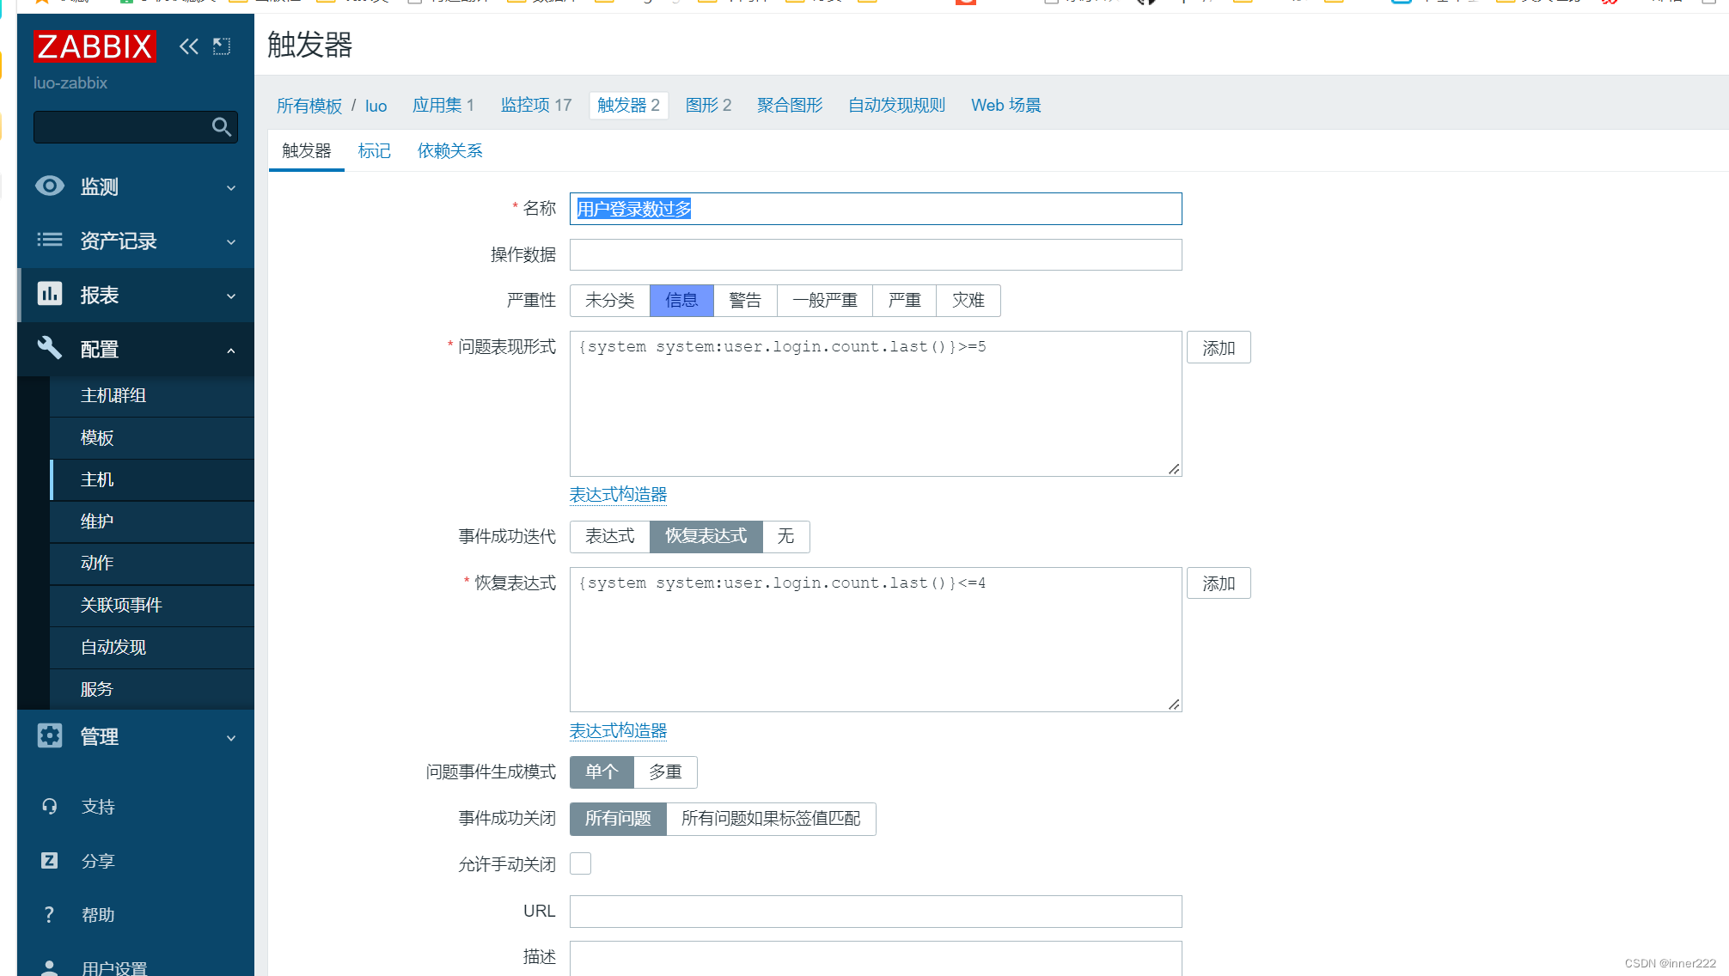Open 自动发现规则 link
This screenshot has height=976, width=1729.
[x=896, y=105]
